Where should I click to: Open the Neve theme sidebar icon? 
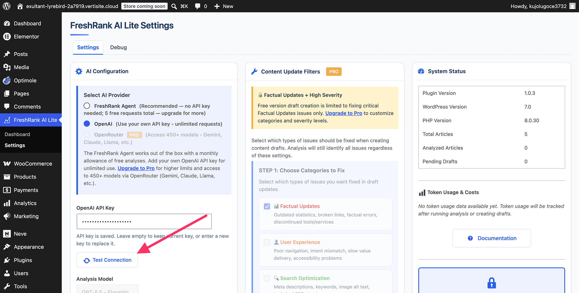click(x=7, y=234)
